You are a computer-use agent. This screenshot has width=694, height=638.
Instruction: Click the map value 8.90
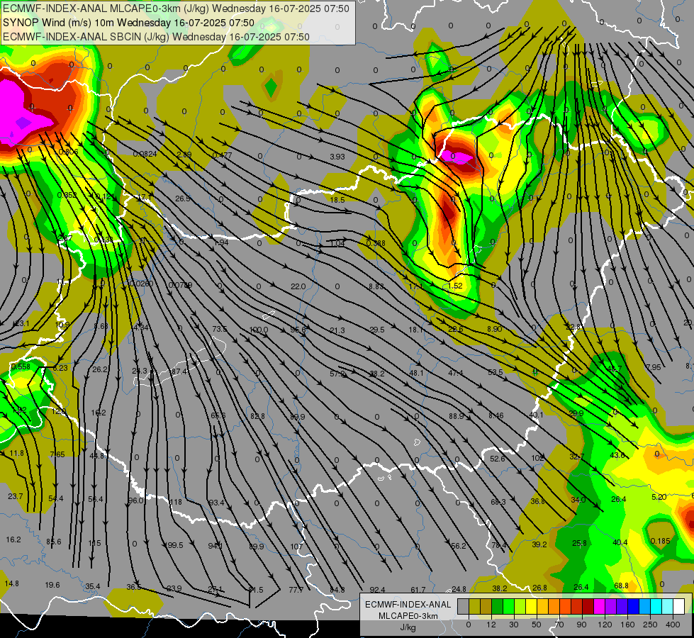[x=494, y=328]
